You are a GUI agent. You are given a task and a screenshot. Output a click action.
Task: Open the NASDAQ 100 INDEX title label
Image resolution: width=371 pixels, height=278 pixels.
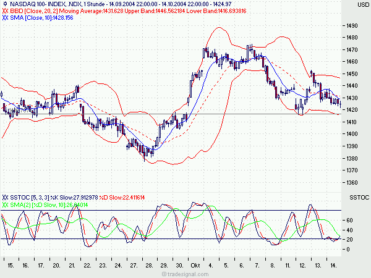coord(121,4)
